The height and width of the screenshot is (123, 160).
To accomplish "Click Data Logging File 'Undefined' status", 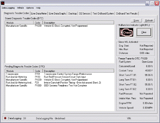I will point(60,119).
